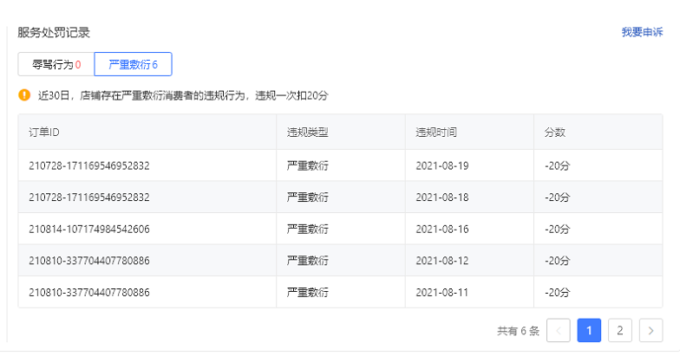
Task: Click the 服务处罚记录 section title
Action: point(54,32)
